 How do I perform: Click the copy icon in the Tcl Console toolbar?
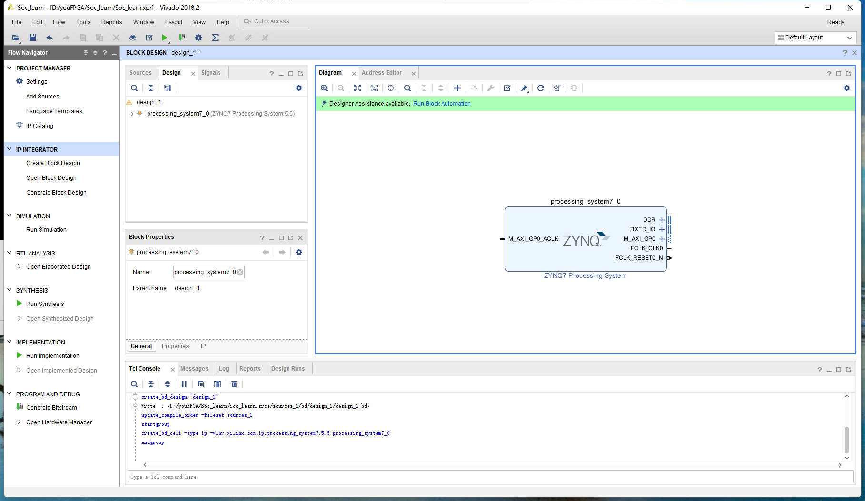click(201, 384)
